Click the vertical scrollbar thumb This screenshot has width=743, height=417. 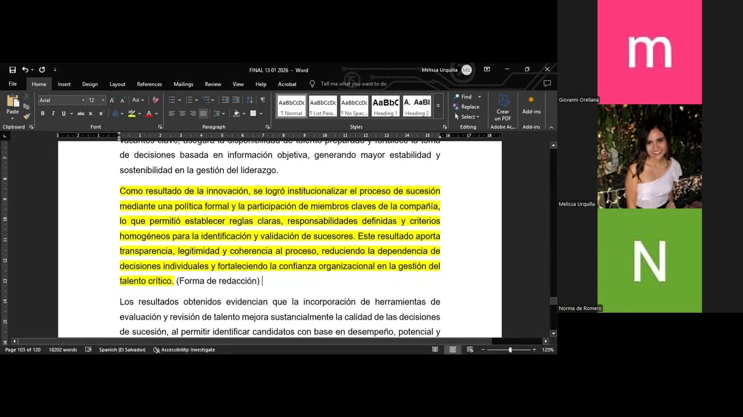(553, 301)
